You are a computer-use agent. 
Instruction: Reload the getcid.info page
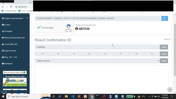[x=11, y=7]
